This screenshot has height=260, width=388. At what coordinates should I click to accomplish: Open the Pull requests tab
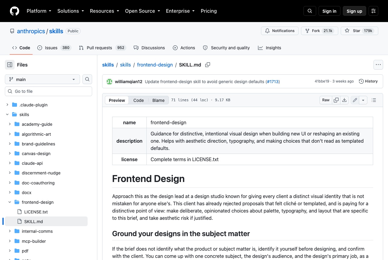[102, 48]
